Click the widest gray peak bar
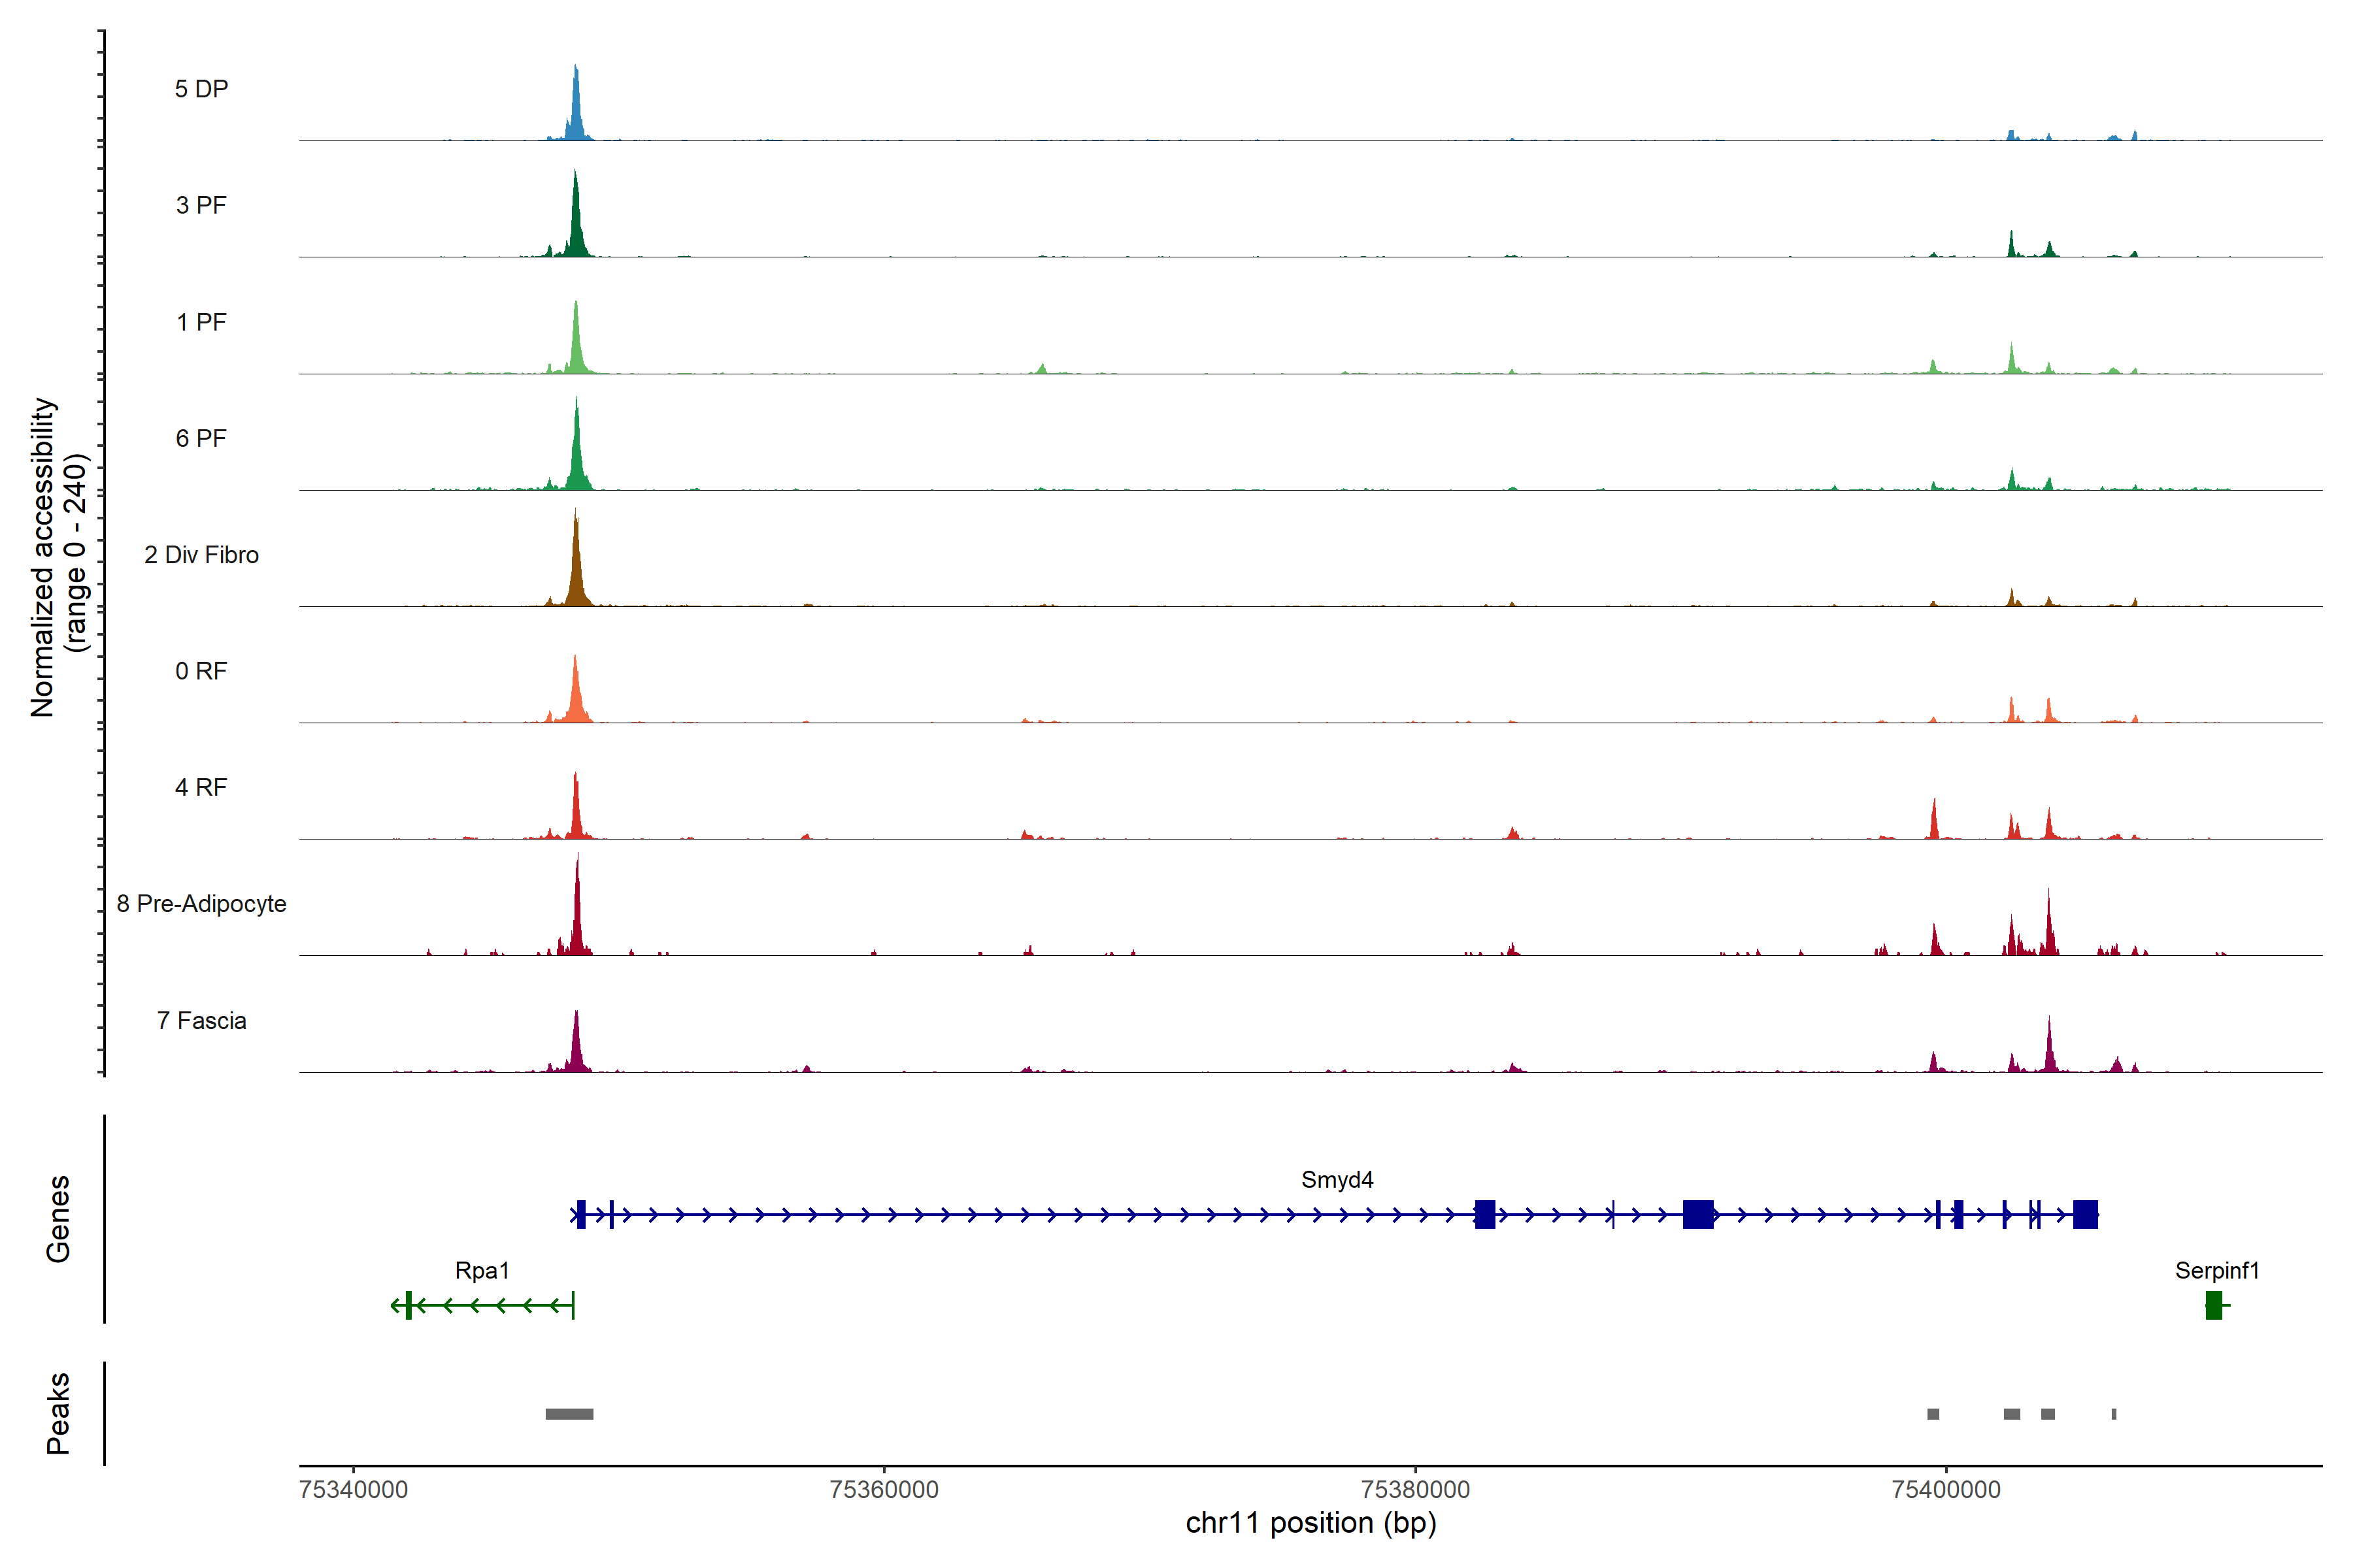 [x=569, y=1414]
